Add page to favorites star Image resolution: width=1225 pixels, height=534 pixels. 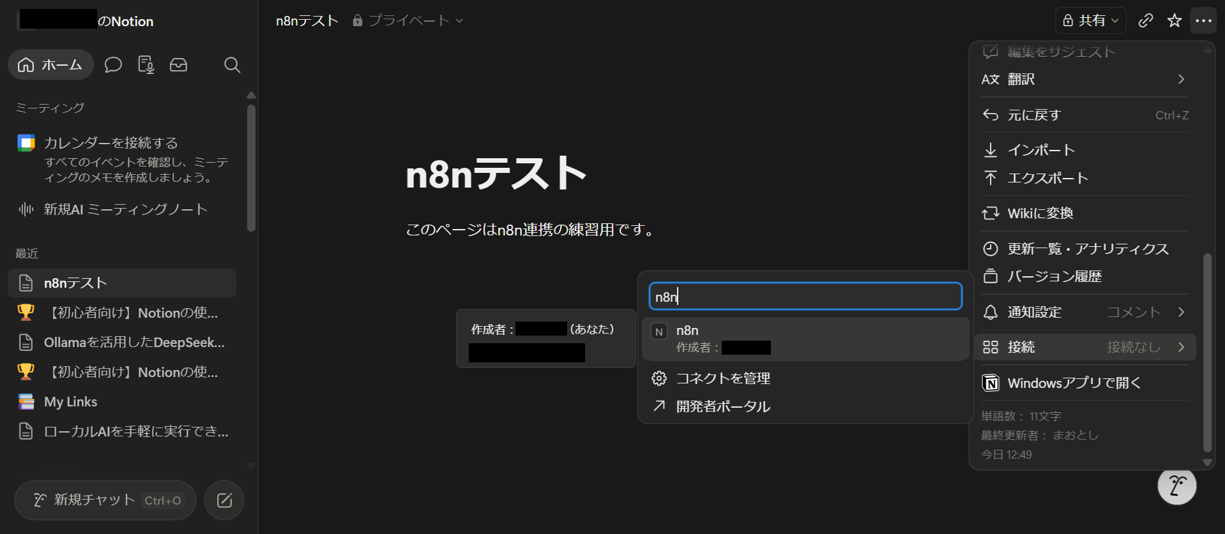coord(1175,21)
